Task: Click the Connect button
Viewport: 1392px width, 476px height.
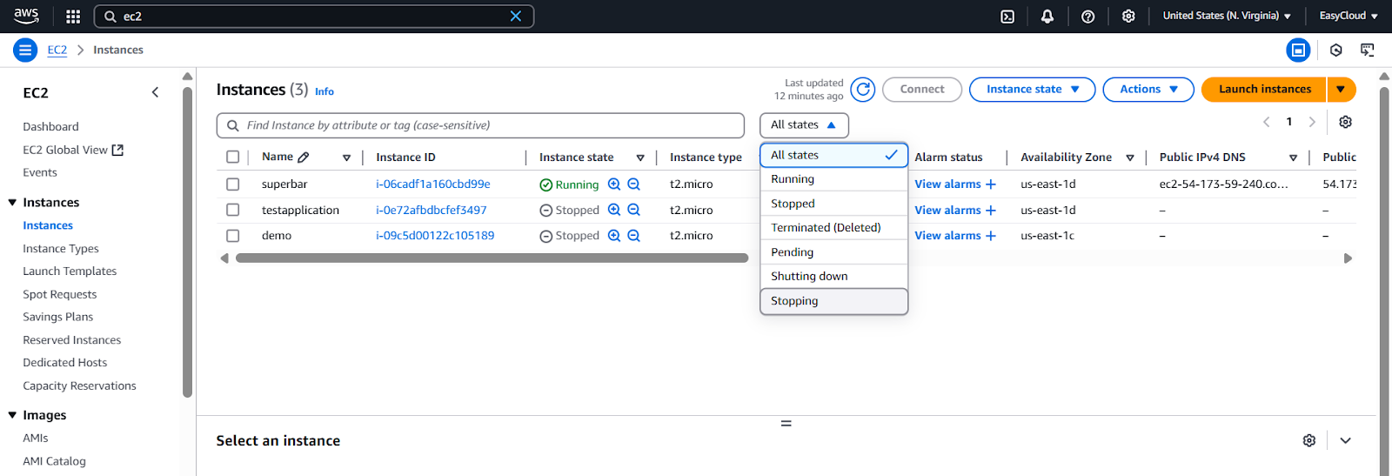Action: point(922,90)
